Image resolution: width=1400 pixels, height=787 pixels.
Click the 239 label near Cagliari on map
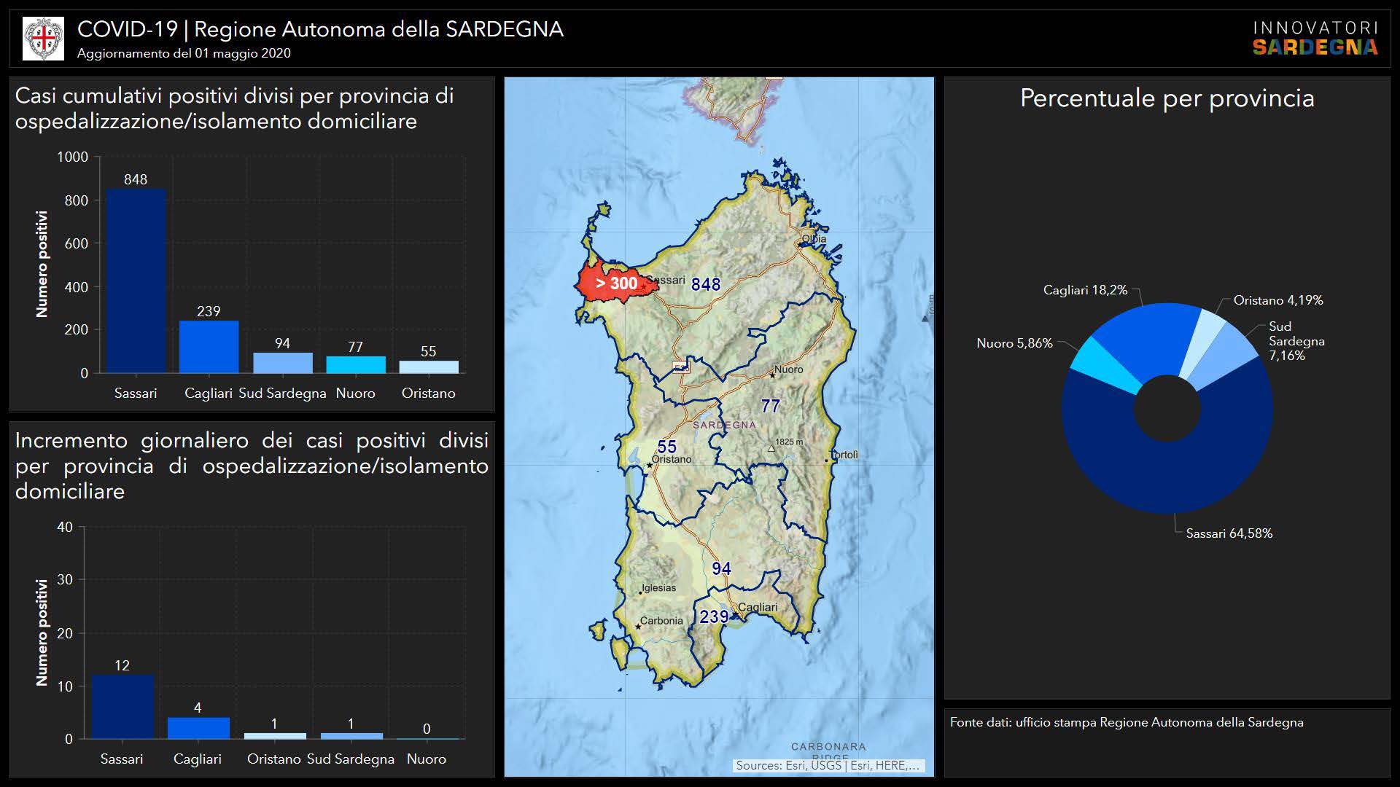pyautogui.click(x=714, y=616)
